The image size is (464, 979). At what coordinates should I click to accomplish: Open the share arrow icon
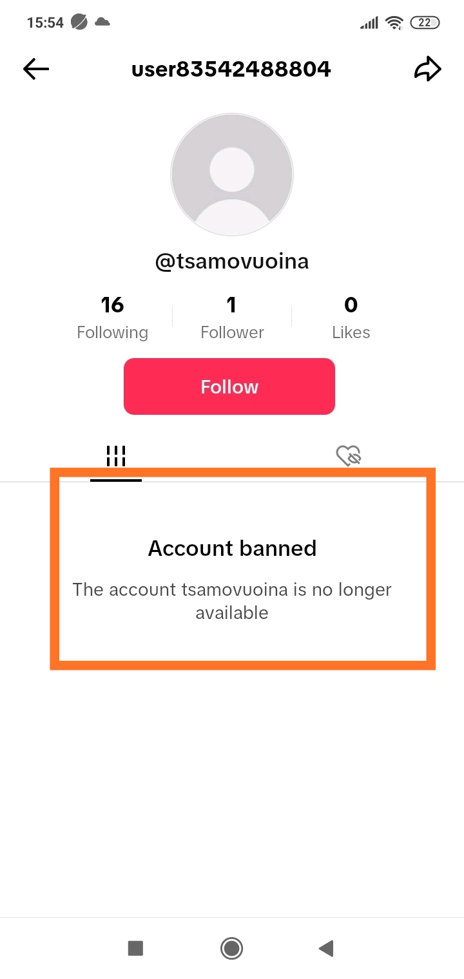coord(427,69)
